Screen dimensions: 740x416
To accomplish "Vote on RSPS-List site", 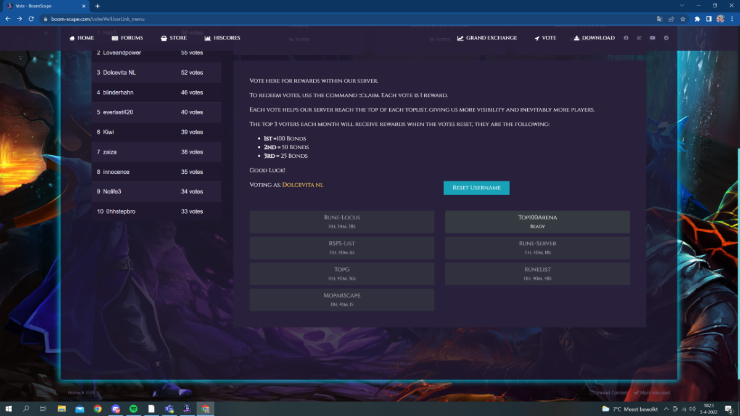I will coord(342,248).
